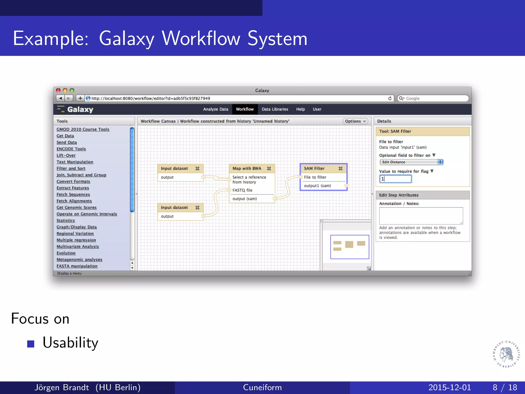Close the Map with BWA node
This screenshot has height=394, width=525.
(x=269, y=169)
